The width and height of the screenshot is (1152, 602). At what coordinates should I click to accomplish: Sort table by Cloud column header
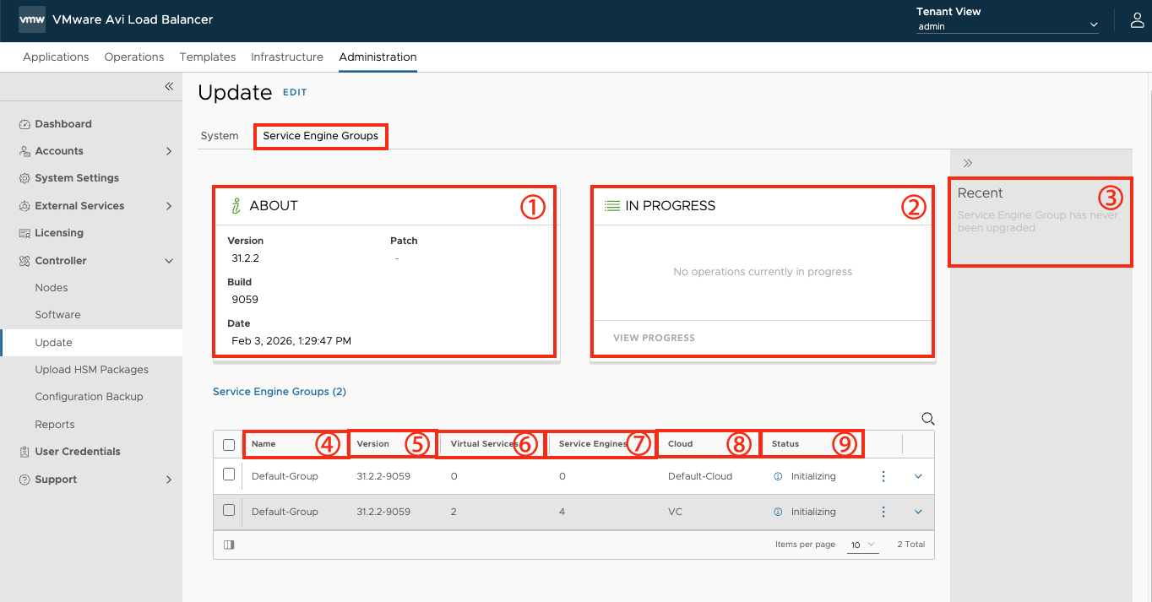pos(680,444)
